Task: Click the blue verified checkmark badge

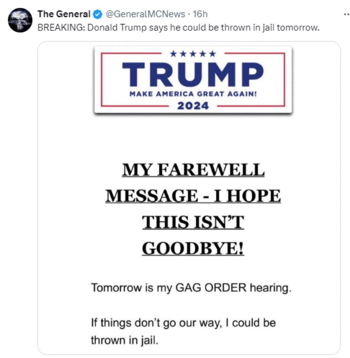Action: (97, 14)
